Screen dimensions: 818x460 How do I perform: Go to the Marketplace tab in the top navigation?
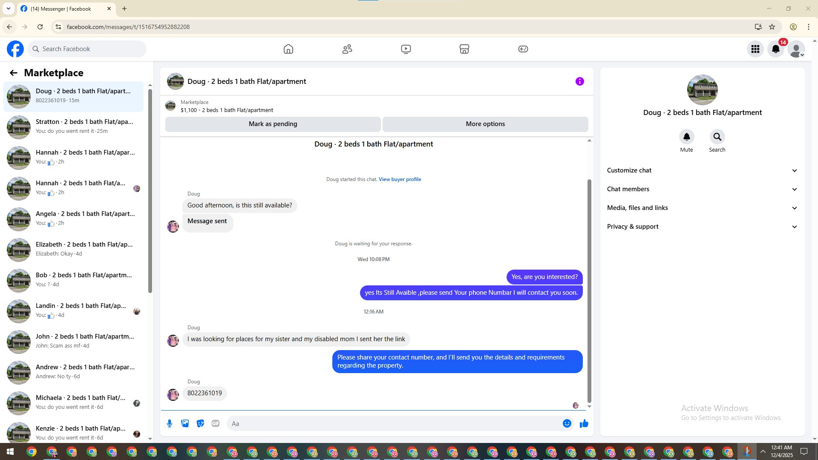coord(464,49)
